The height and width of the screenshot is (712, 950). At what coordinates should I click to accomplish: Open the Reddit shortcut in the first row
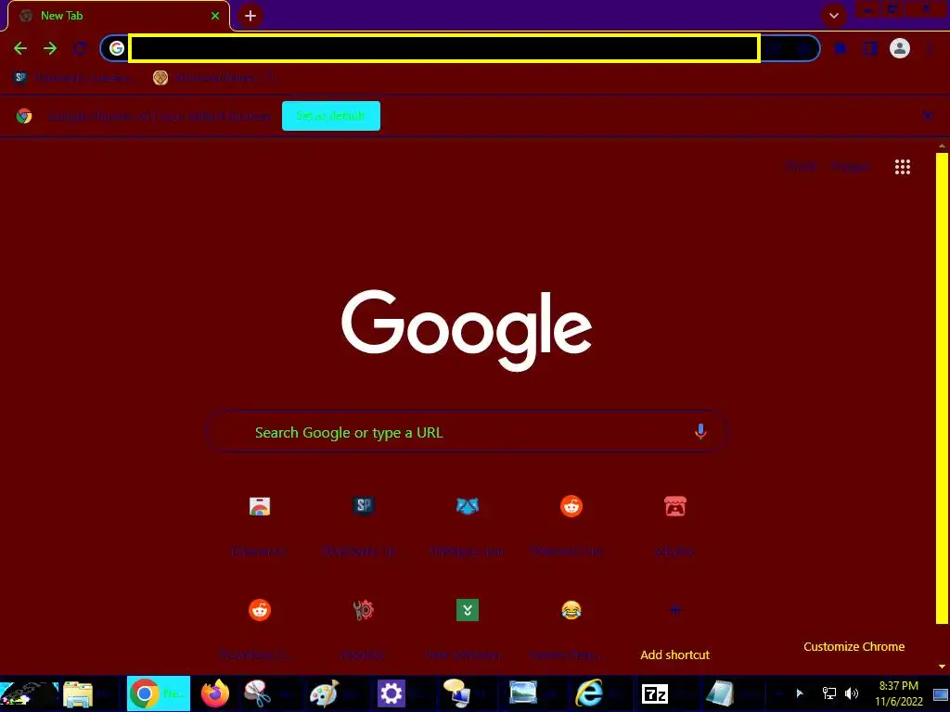tap(571, 525)
